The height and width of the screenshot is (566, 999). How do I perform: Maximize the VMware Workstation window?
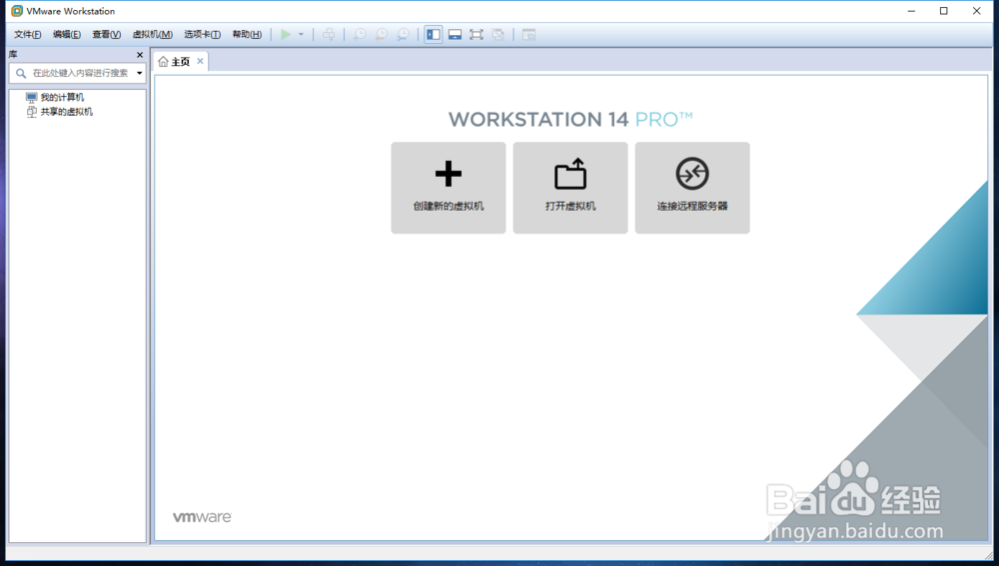point(944,11)
